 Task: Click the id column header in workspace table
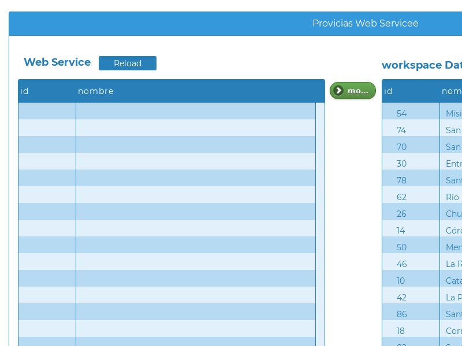click(x=410, y=91)
